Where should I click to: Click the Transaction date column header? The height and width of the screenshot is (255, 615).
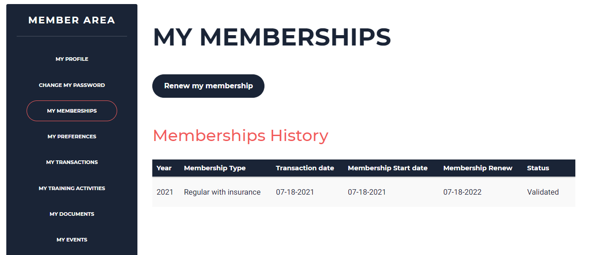305,168
